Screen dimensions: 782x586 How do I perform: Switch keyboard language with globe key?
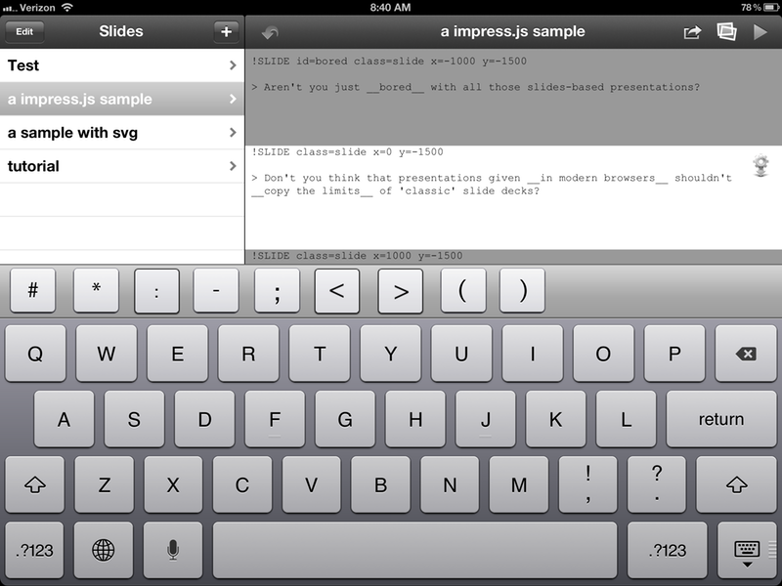coord(104,550)
